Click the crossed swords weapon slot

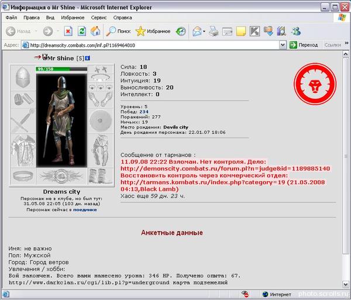[x=23, y=121]
